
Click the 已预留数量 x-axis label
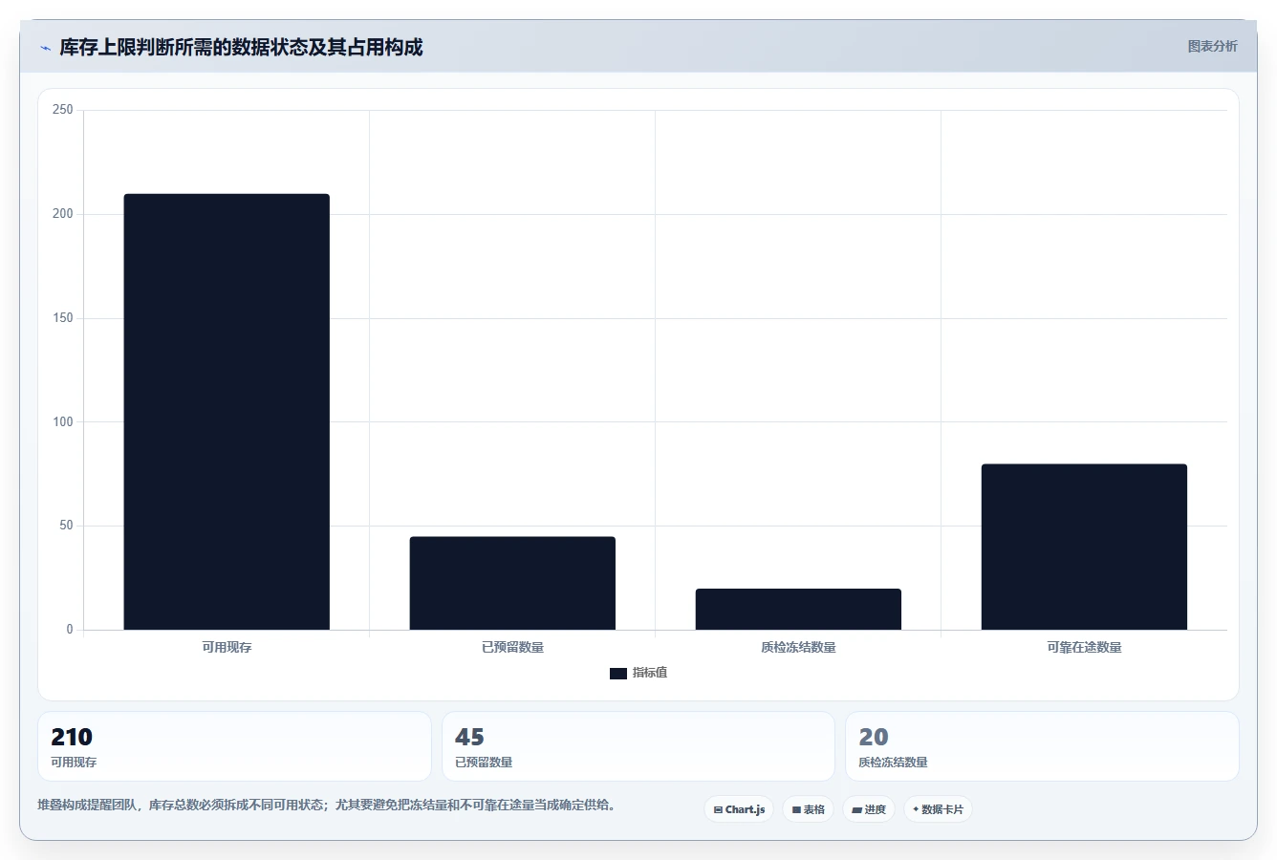click(x=512, y=647)
